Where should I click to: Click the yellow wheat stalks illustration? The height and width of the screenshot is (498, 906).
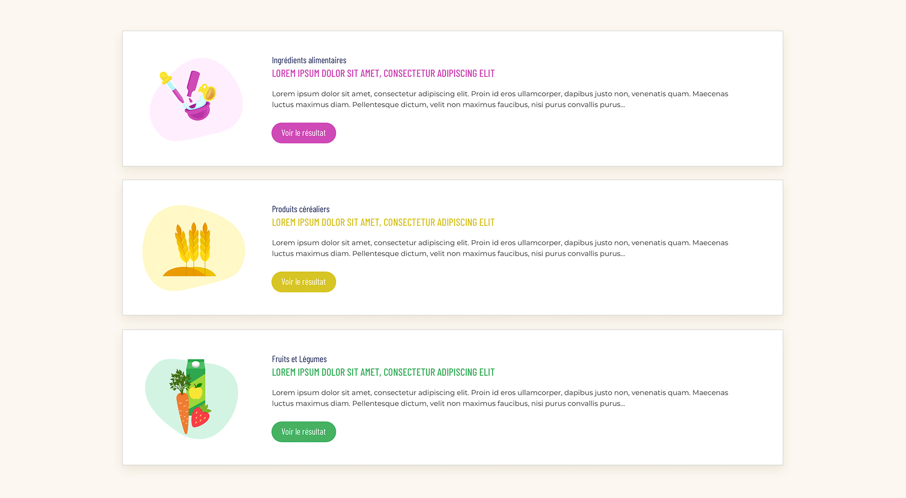pyautogui.click(x=194, y=248)
